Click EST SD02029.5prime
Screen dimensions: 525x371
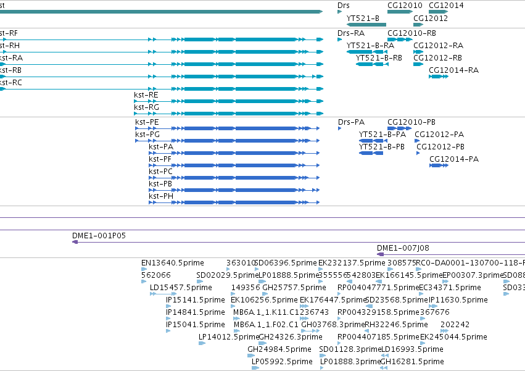(x=199, y=281)
